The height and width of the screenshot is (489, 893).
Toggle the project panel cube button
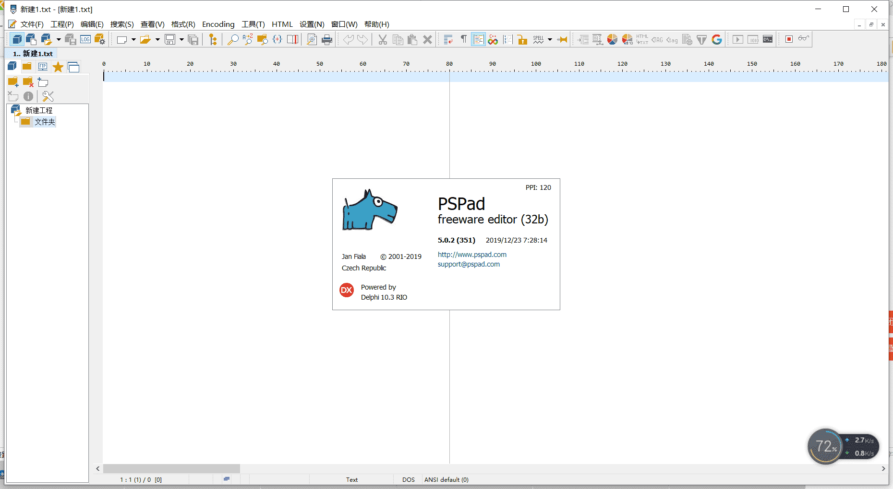click(17, 39)
